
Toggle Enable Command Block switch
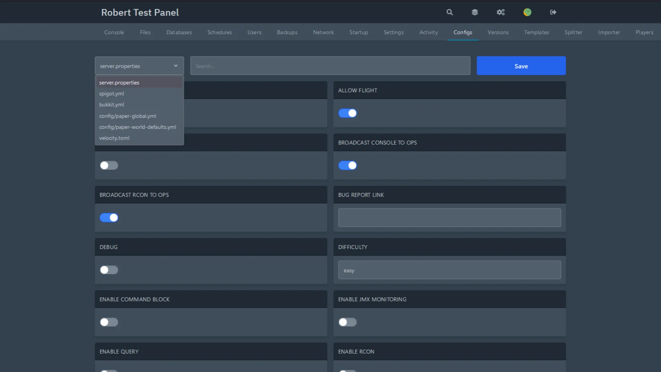(x=109, y=322)
